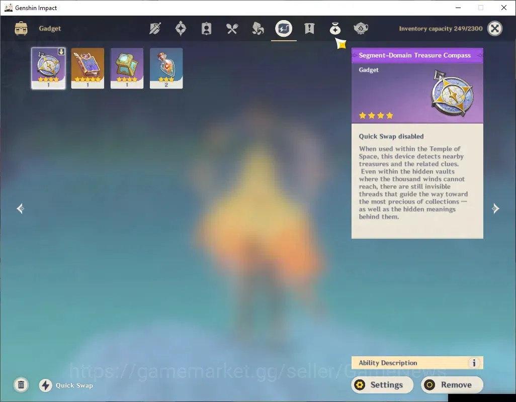The width and height of the screenshot is (516, 402).
Task: Click the Quick Swap lightning icon
Action: [45, 385]
